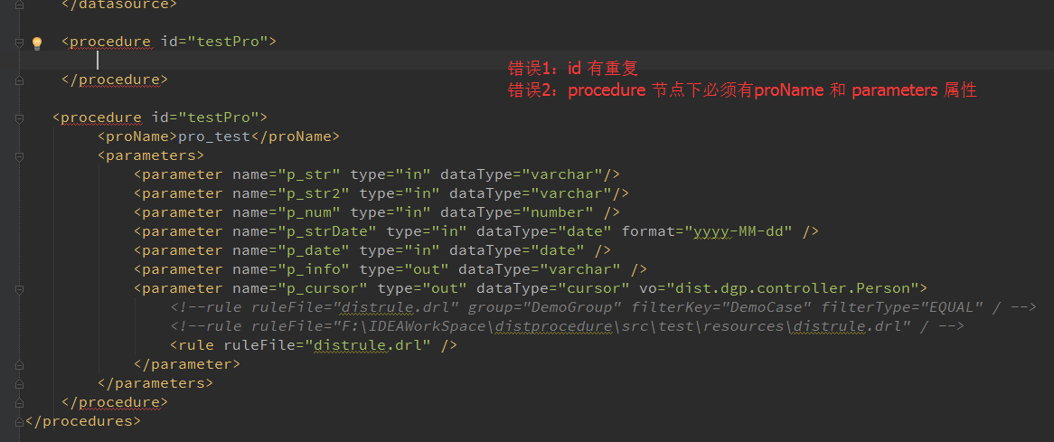Click fold-end marker beside closing procedures tag
This screenshot has height=442, width=1054.
19,422
